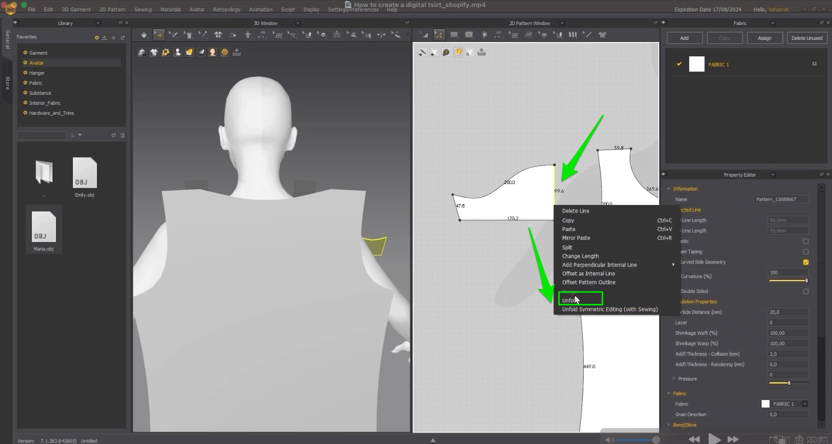Viewport: 832px width, 444px height.
Task: Toggle the garment display shirt icon in 3D view
Action: click(154, 52)
